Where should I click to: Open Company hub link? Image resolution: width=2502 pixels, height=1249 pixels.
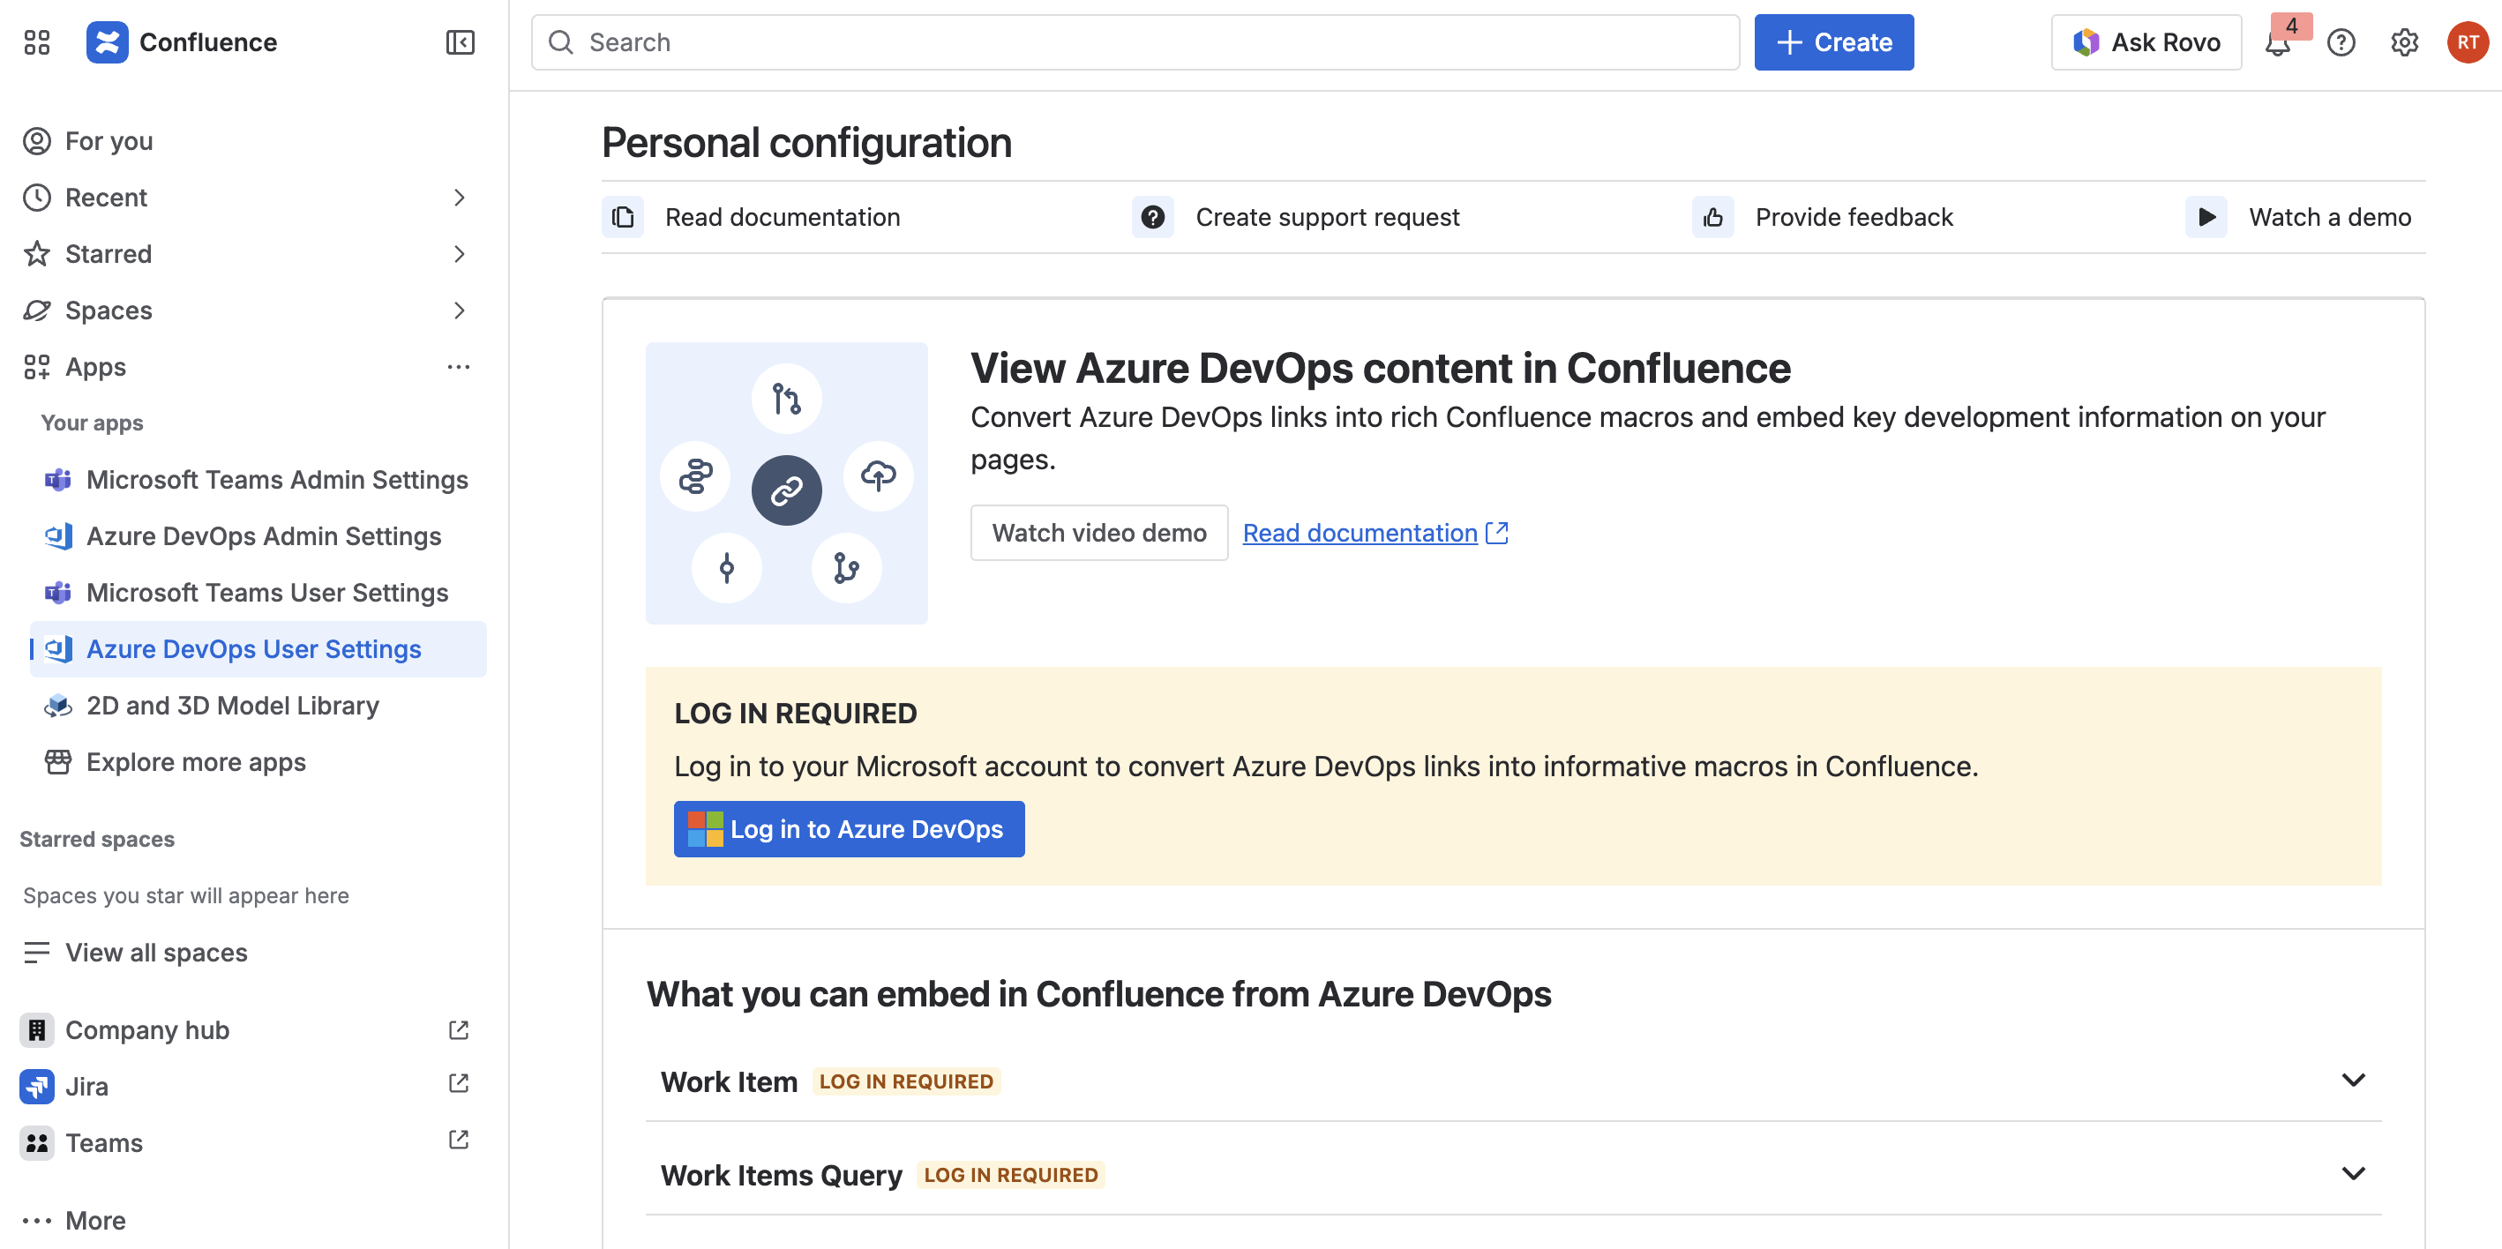pyautogui.click(x=146, y=1029)
